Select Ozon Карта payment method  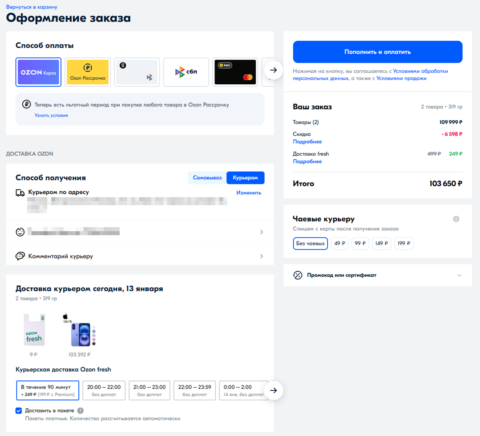(38, 72)
